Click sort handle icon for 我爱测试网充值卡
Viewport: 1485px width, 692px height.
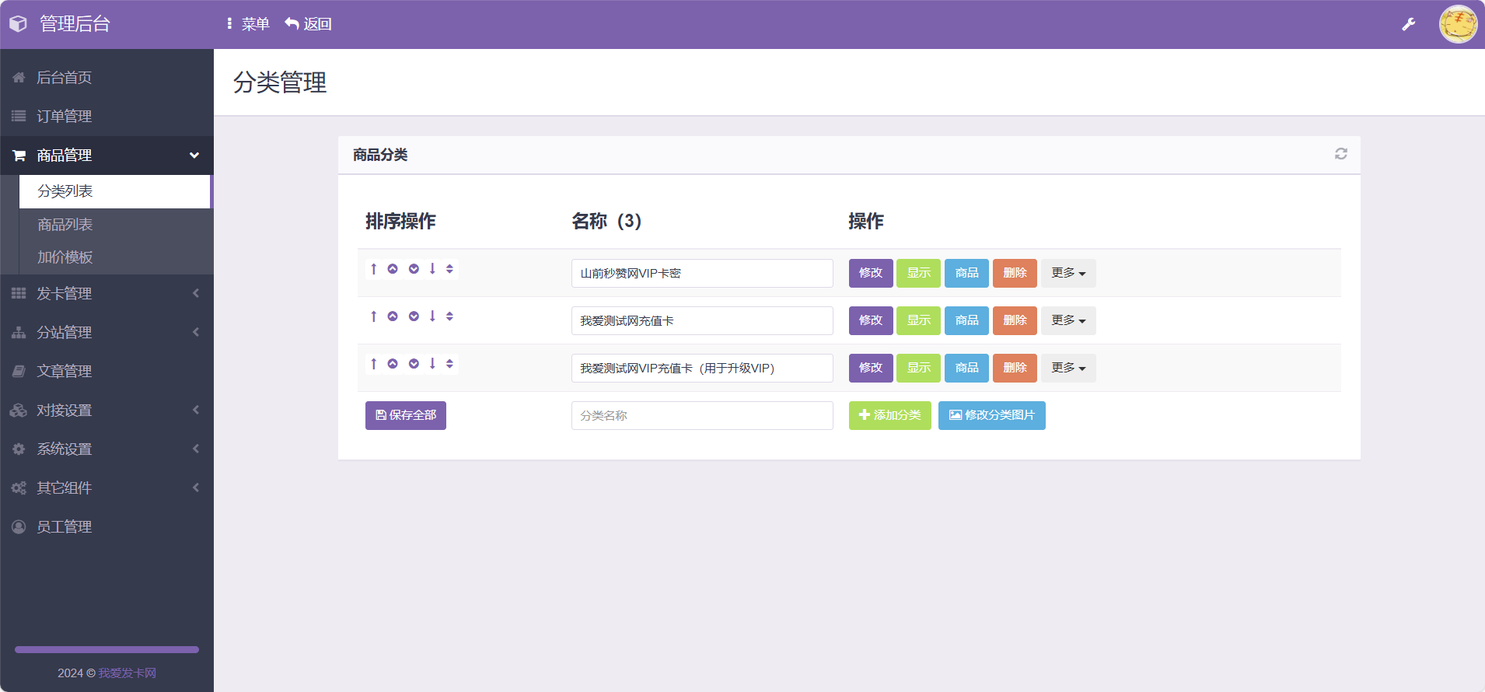[x=449, y=316]
